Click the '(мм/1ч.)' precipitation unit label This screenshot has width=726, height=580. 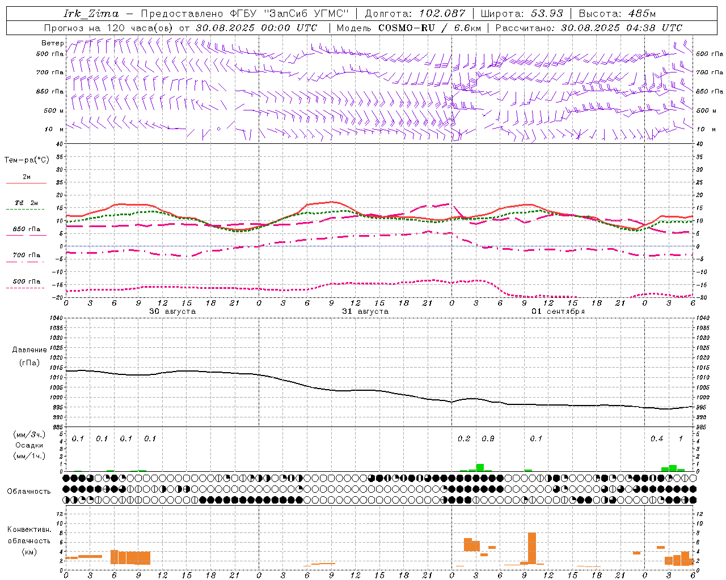coord(29,456)
